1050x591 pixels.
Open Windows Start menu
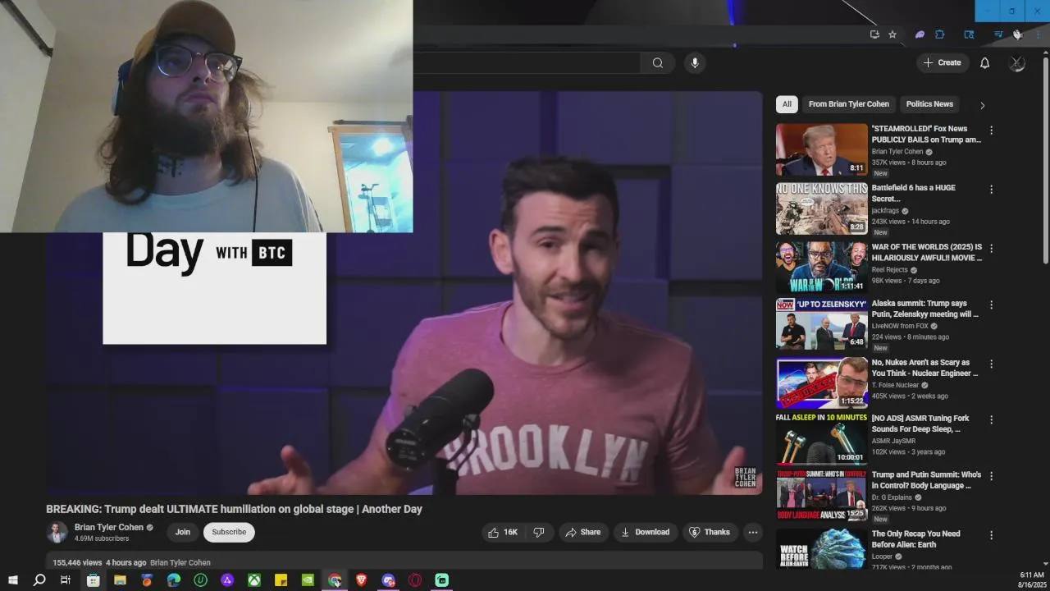coord(12,580)
